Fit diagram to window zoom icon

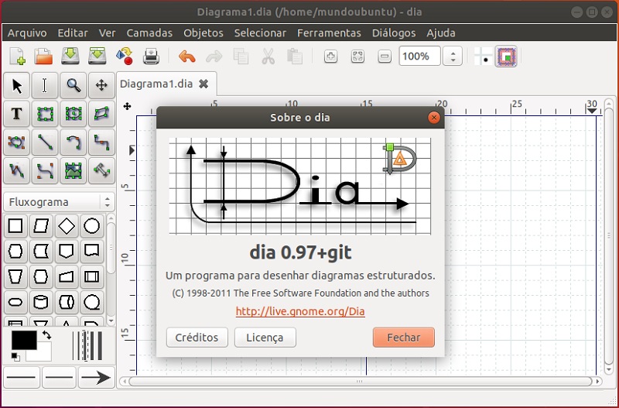click(x=357, y=57)
